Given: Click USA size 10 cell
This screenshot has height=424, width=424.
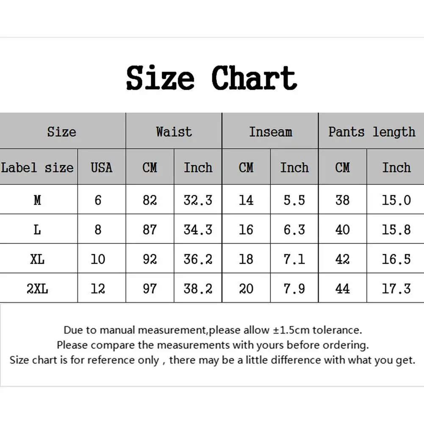Looking at the screenshot, I should click(98, 259).
